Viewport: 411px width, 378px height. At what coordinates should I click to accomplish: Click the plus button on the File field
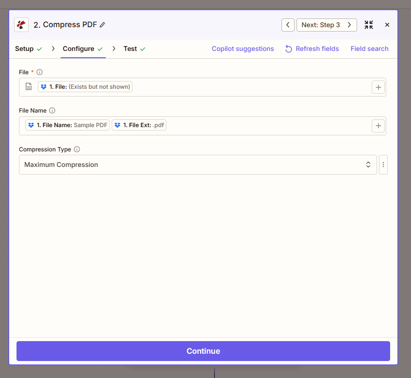(x=378, y=87)
